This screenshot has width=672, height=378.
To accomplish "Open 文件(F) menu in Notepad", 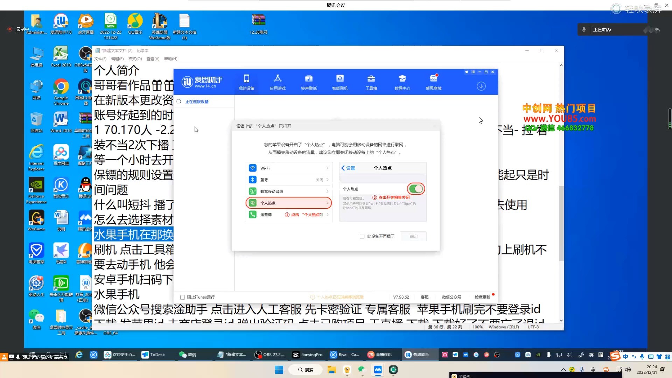I will 100,59.
